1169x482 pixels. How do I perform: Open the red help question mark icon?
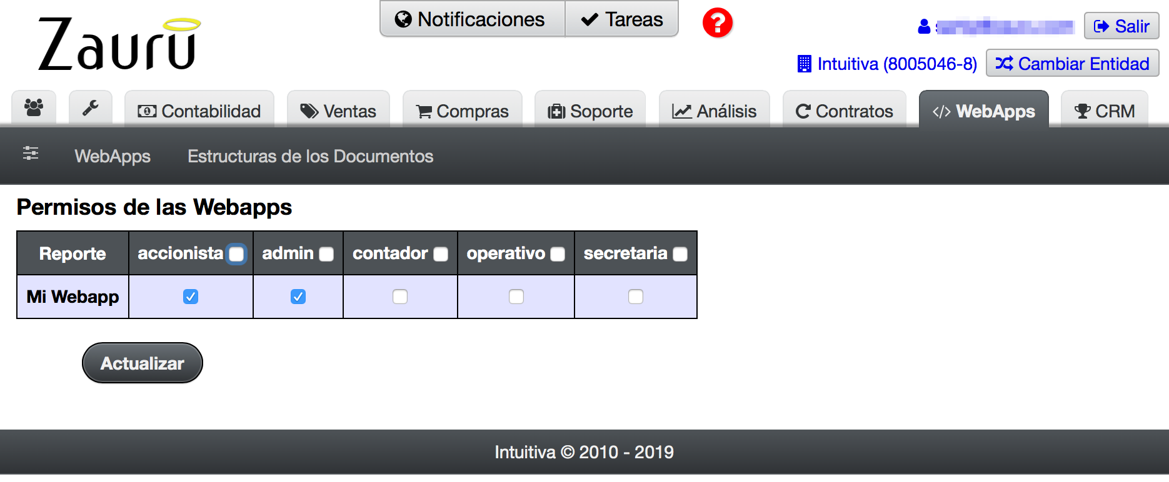tap(718, 23)
